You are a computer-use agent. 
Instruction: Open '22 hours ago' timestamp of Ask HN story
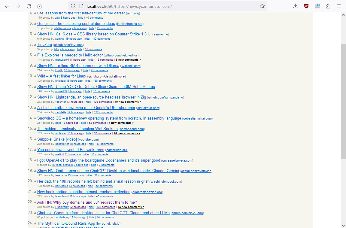(78, 207)
